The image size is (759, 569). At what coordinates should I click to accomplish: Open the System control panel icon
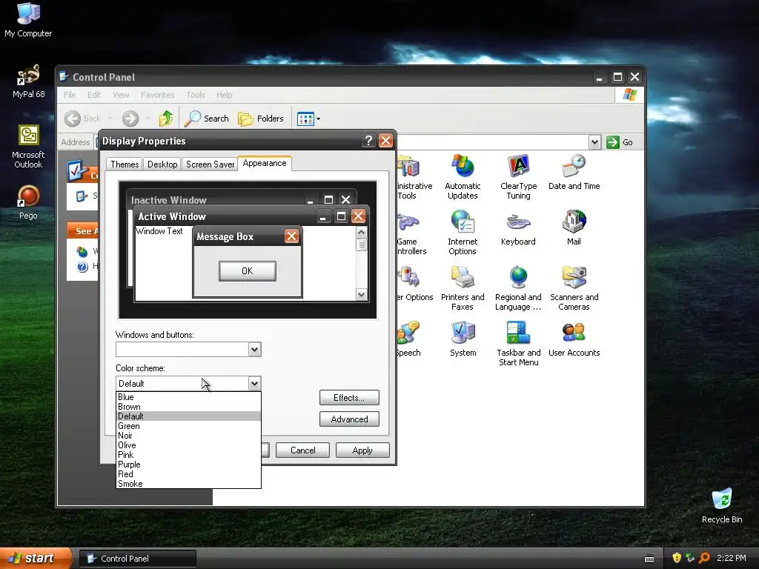tap(463, 339)
